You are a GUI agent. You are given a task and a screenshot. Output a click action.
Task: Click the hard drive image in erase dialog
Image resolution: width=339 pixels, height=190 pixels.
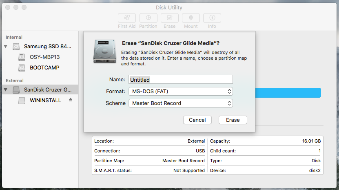point(105,51)
